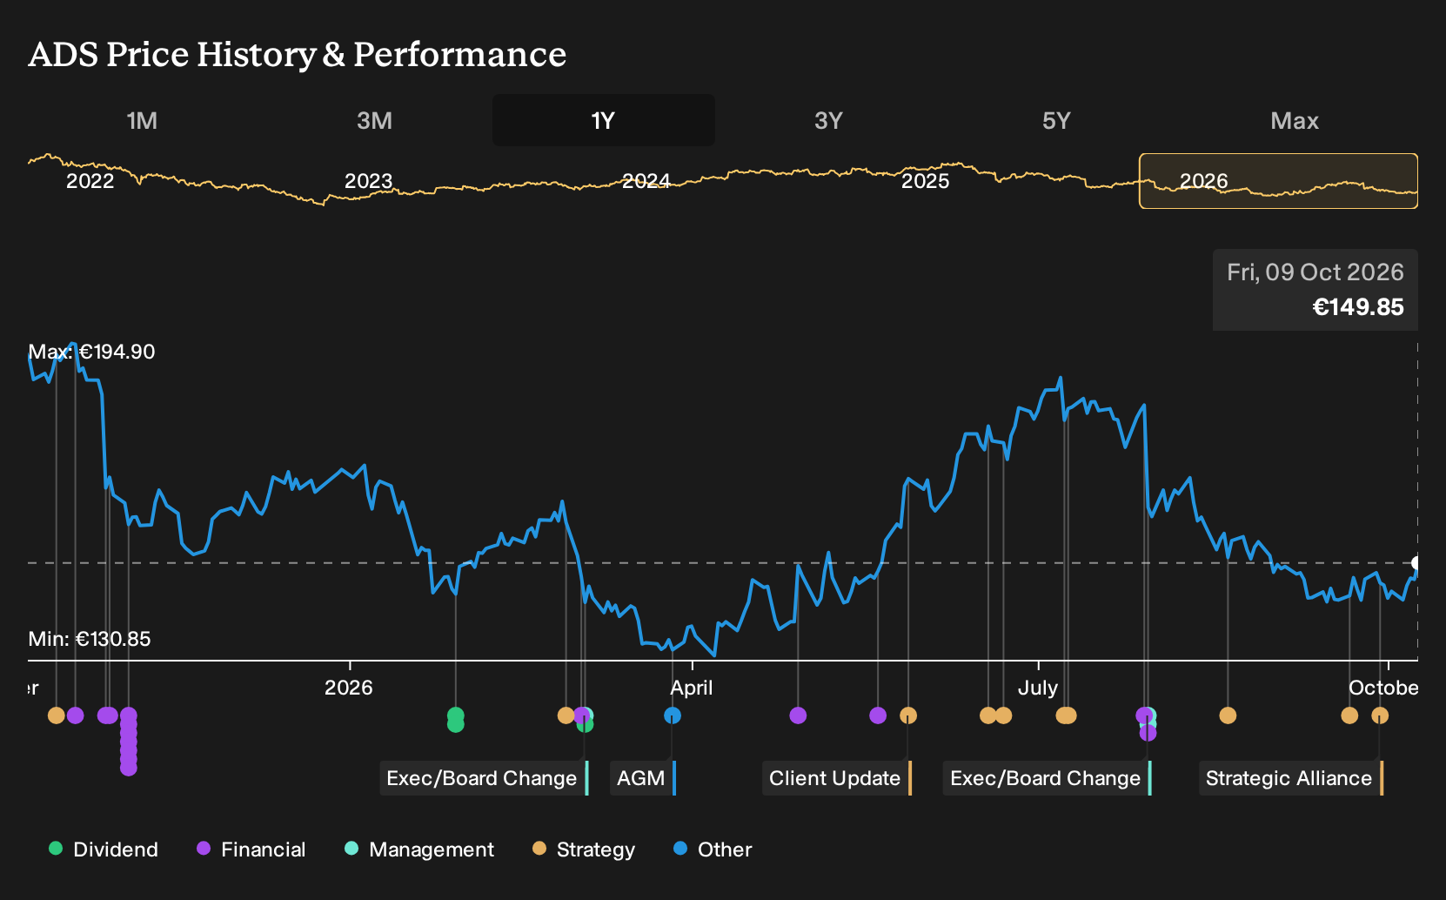
Task: Open the Client Update event label
Action: click(x=837, y=778)
